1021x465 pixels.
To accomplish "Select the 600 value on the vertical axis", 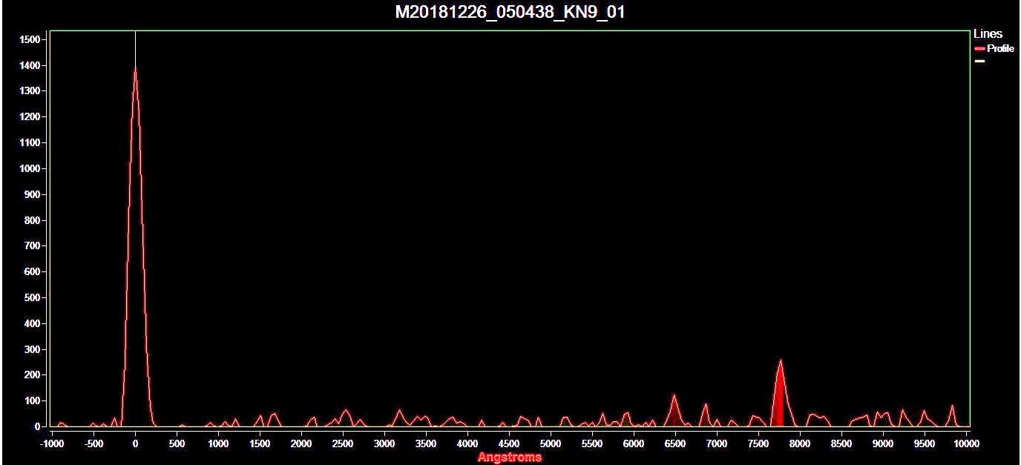I will pos(33,272).
